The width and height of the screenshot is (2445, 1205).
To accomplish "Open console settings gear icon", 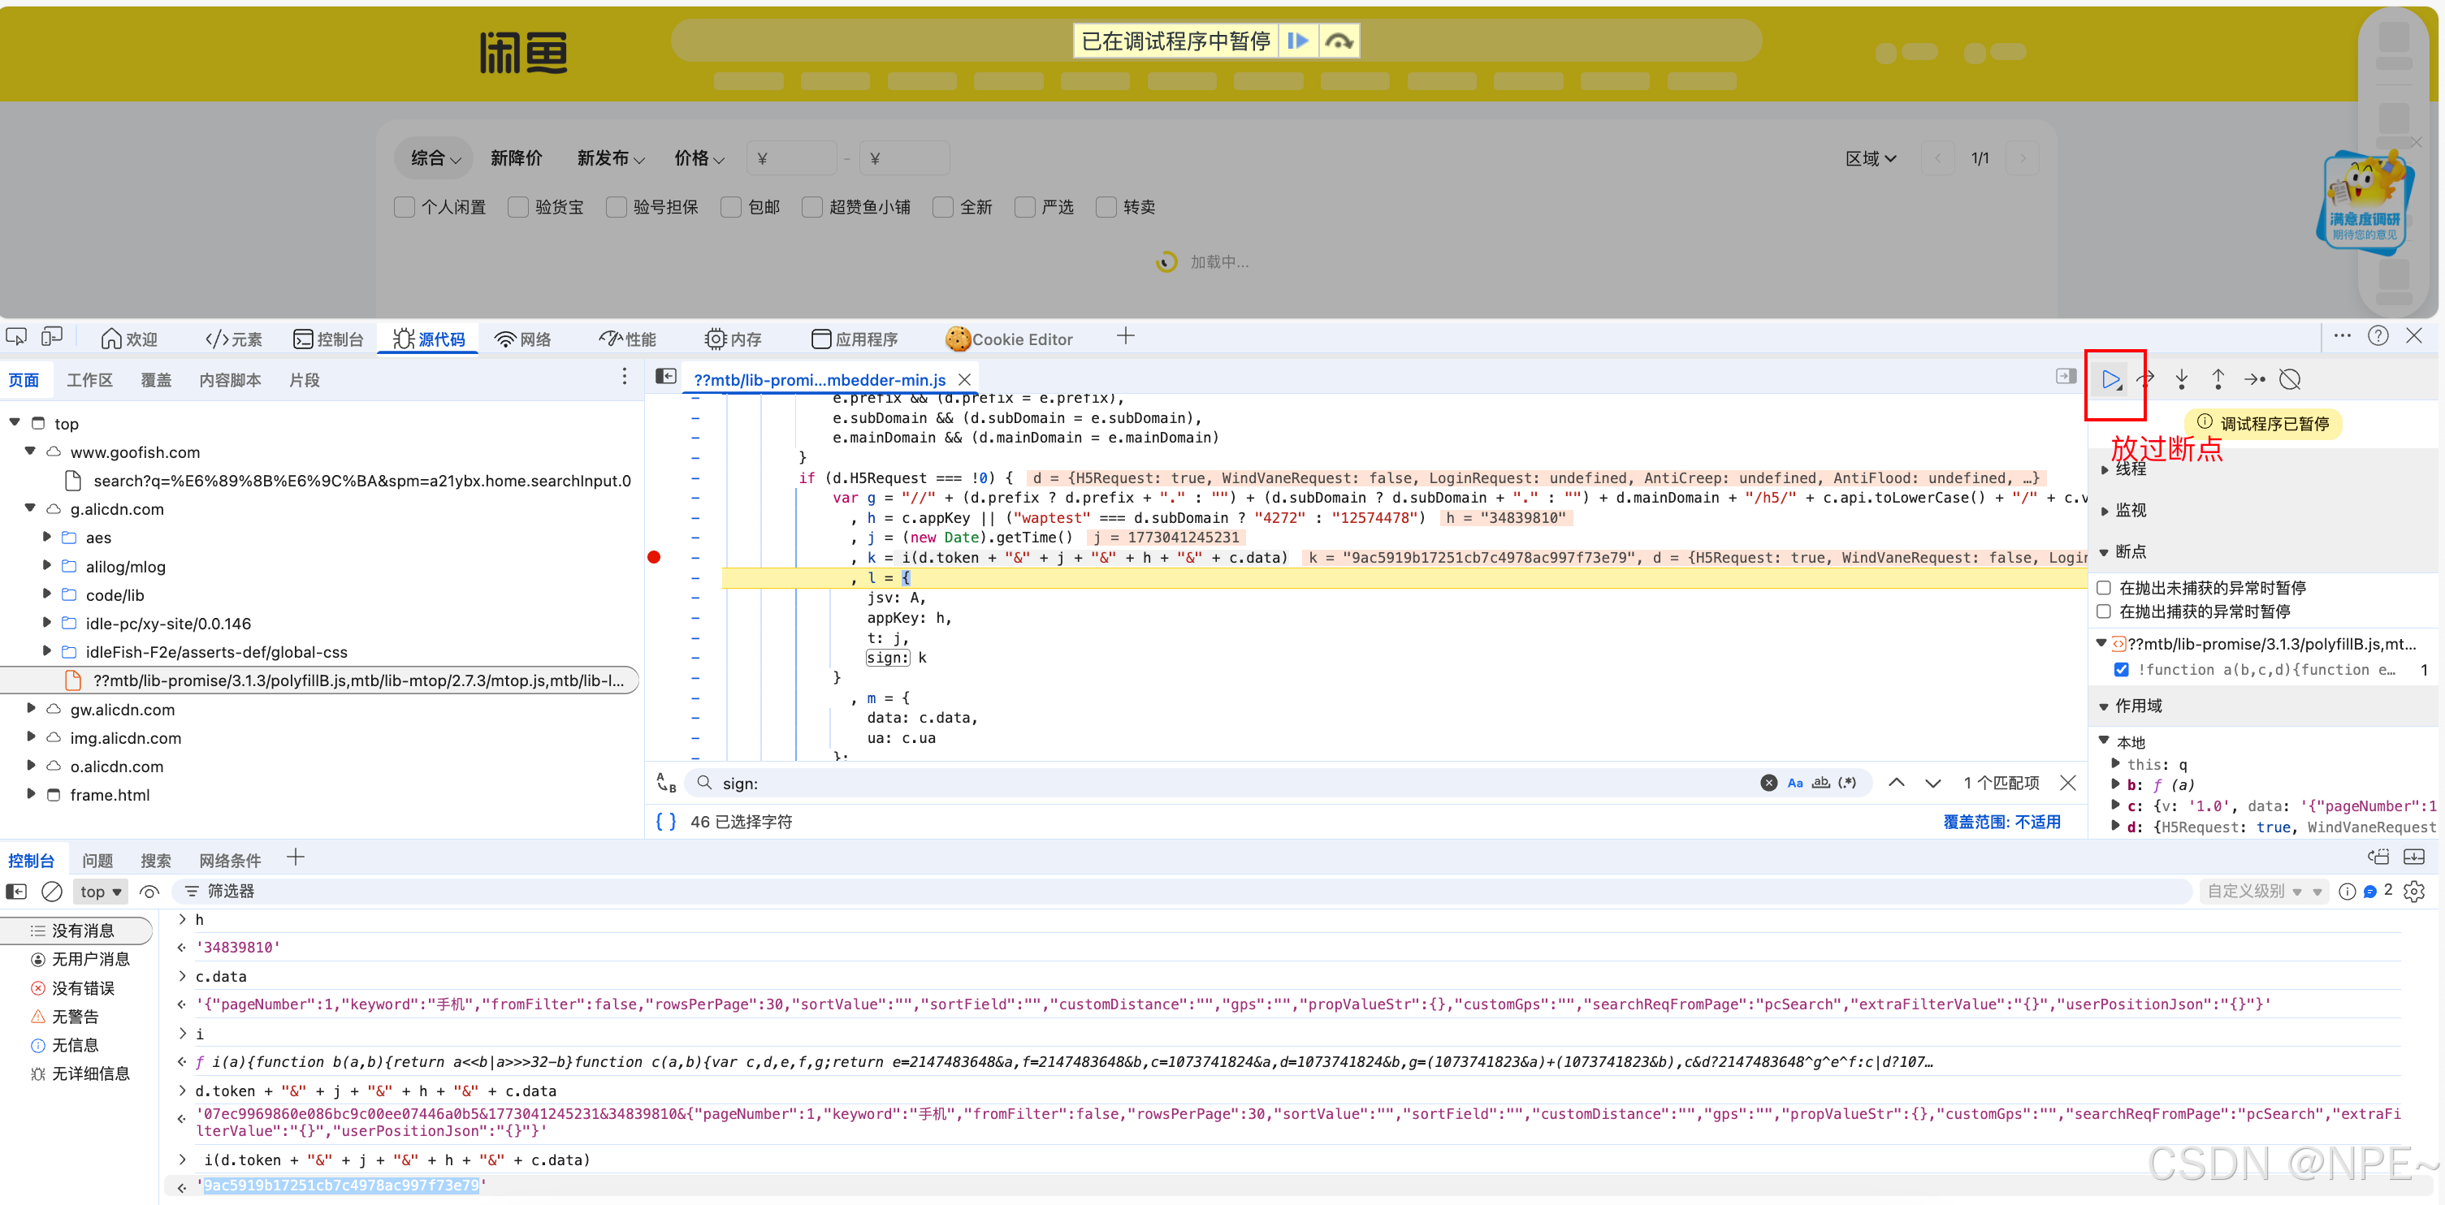I will click(2413, 891).
